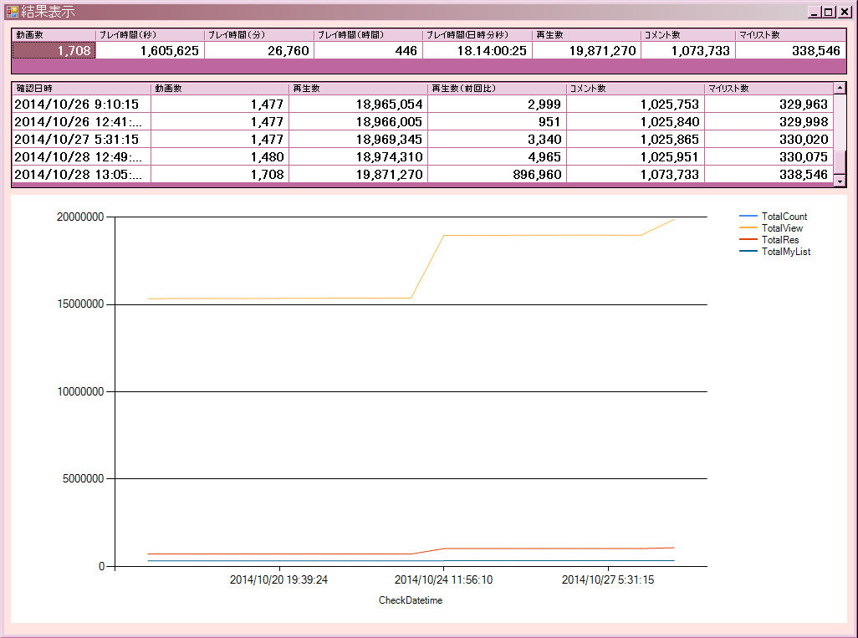This screenshot has height=638, width=858.
Task: Sort history by 確認日時 column header
Action: pyautogui.click(x=81, y=88)
